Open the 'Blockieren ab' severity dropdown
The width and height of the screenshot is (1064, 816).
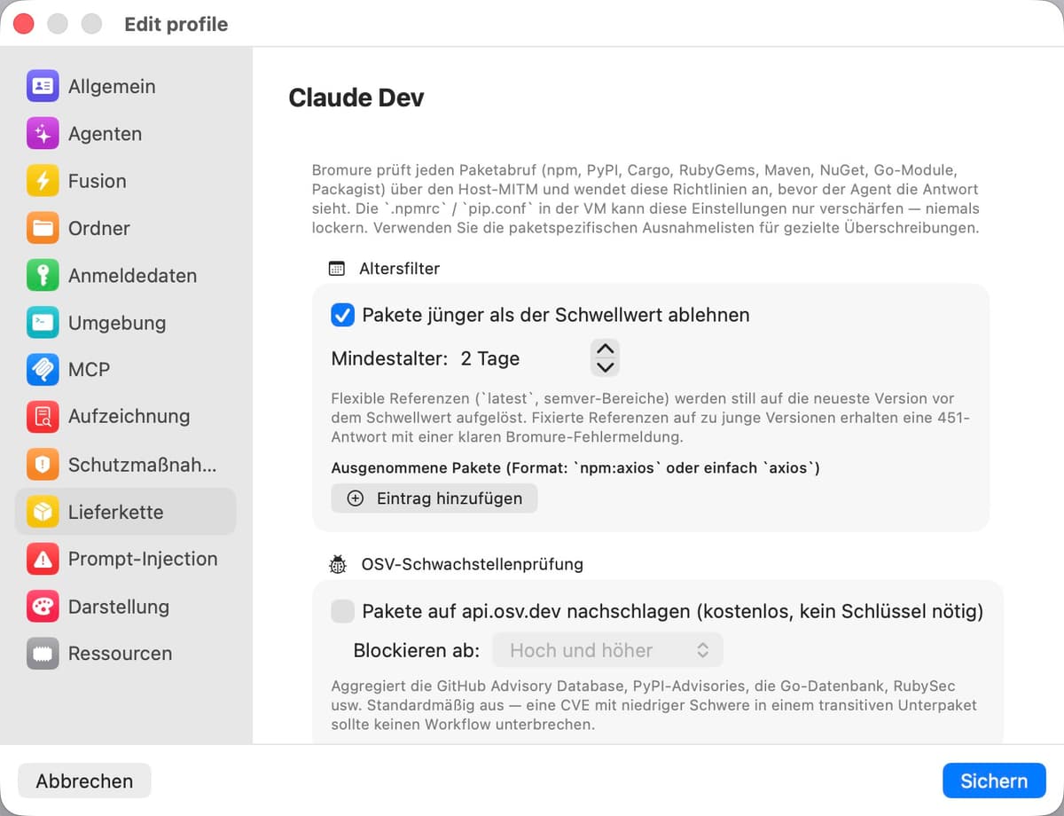pyautogui.click(x=607, y=650)
